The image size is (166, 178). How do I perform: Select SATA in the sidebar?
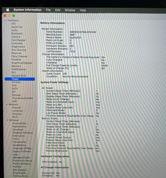click(x=15, y=88)
